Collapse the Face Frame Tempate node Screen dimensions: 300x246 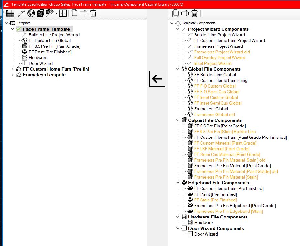pos(13,29)
